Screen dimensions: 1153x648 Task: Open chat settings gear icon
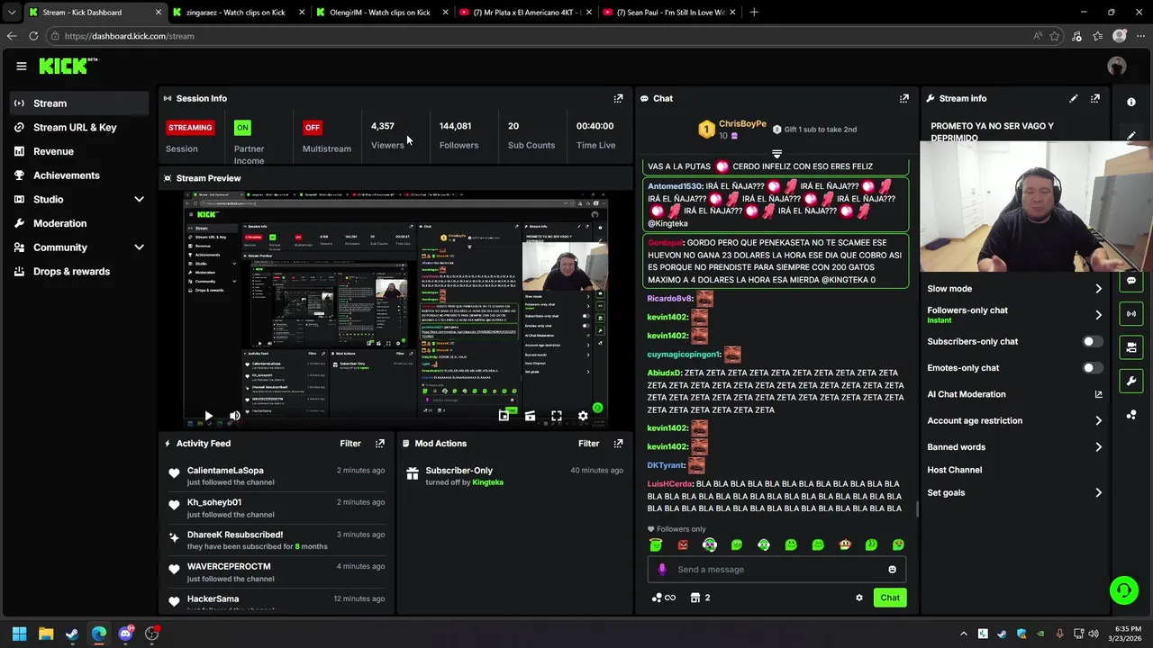[858, 598]
